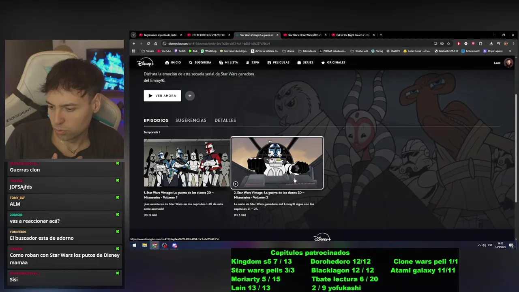Open the Paletools v25.1.12 bookmark
This screenshot has width=519, height=292.
[x=446, y=51]
